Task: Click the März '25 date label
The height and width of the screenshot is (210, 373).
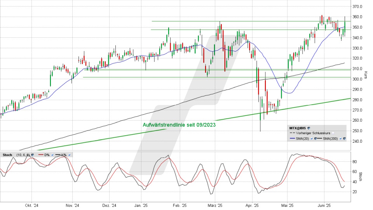Action: [x=215, y=205]
